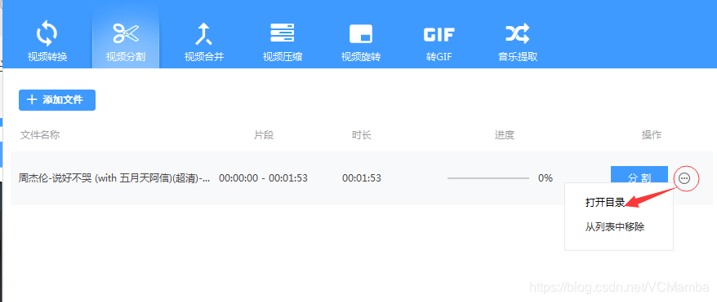The image size is (717, 302).
Task: Click the duration value 00:01:53
Action: pyautogui.click(x=362, y=178)
